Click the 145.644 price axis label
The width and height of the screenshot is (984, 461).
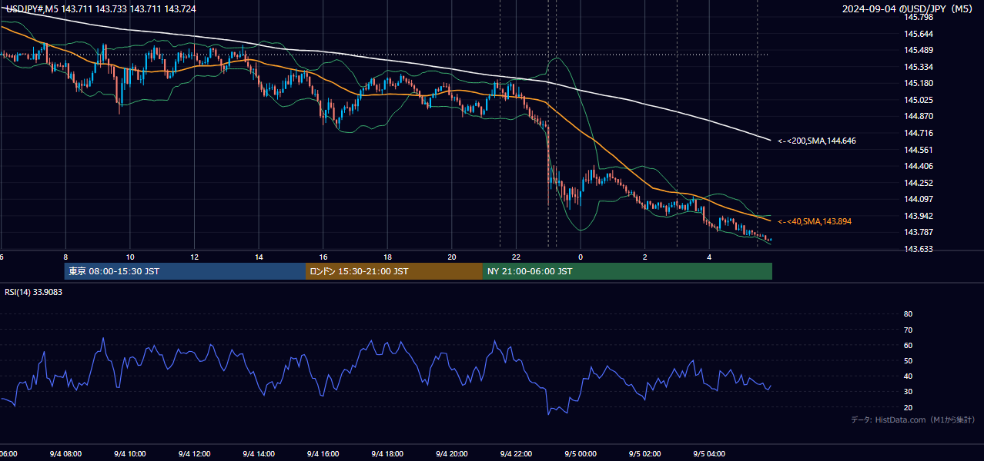tap(918, 34)
